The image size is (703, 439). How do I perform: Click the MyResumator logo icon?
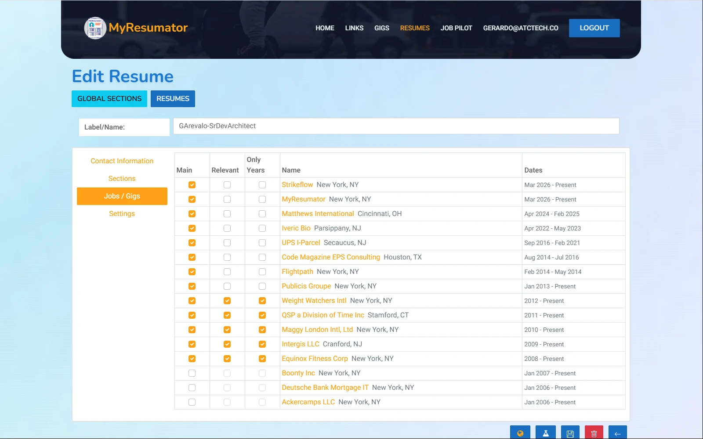click(95, 28)
